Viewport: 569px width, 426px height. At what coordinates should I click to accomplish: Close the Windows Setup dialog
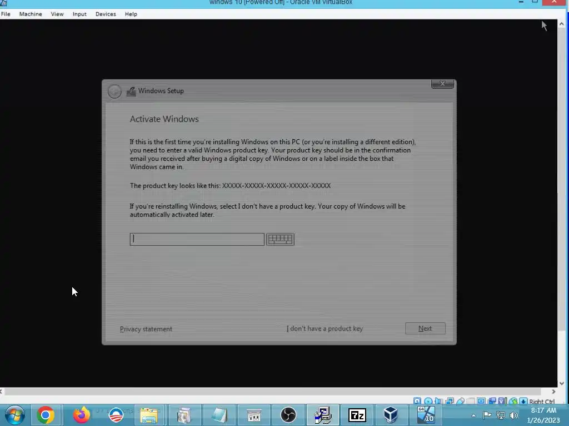(442, 84)
